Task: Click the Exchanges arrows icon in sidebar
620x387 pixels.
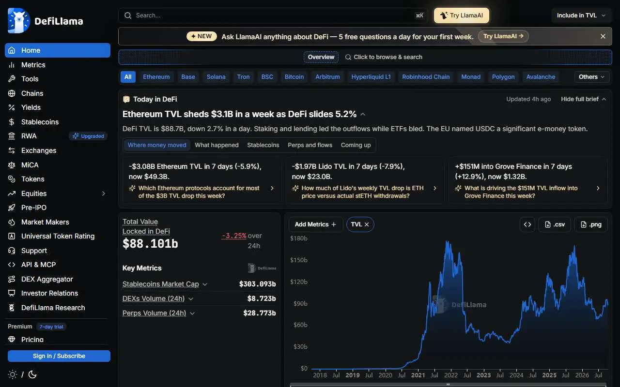Action: (x=12, y=150)
